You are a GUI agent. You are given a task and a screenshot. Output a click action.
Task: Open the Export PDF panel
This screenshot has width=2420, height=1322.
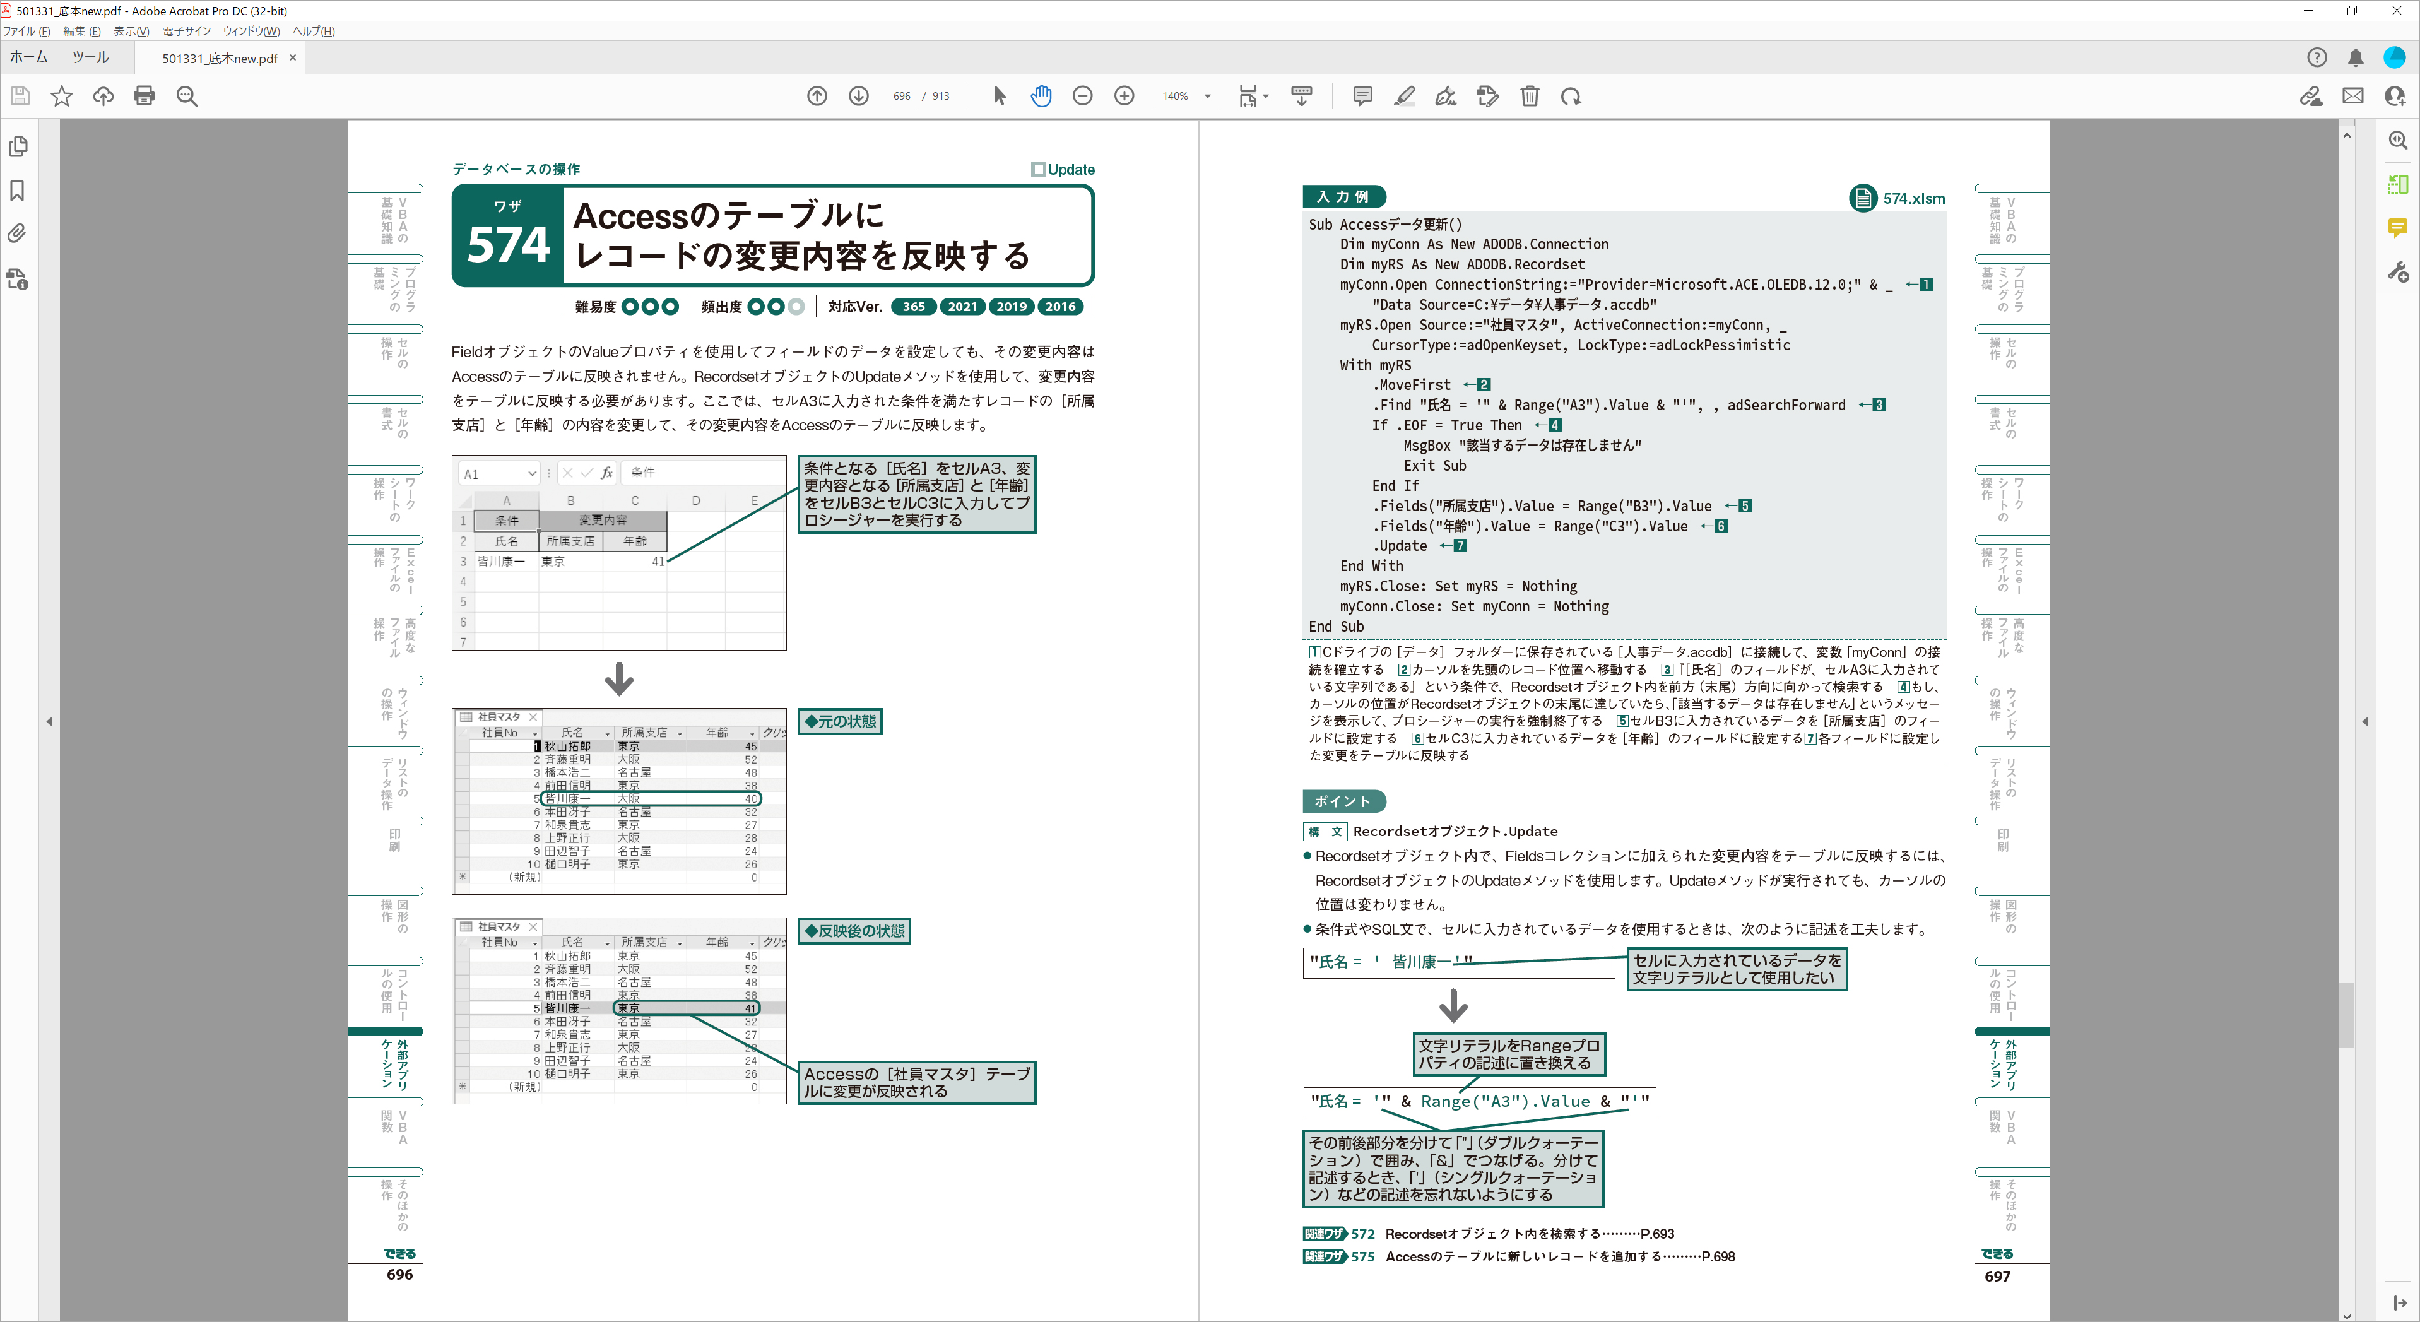point(2397,185)
